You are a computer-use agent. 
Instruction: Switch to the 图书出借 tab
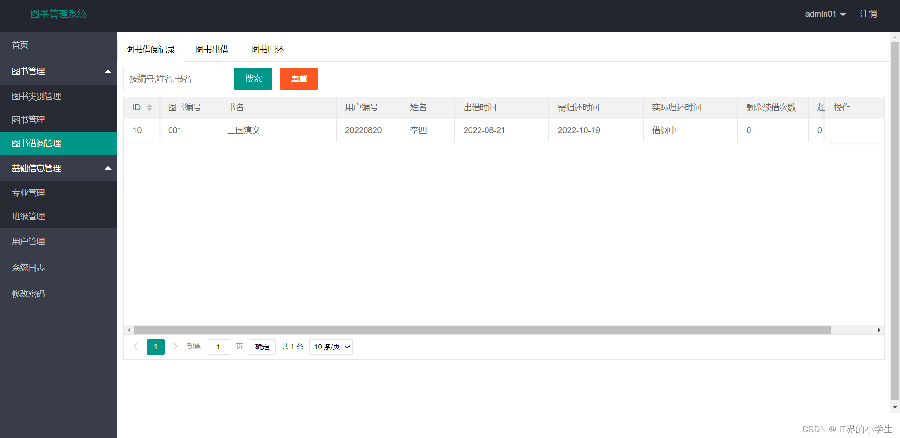pyautogui.click(x=212, y=49)
